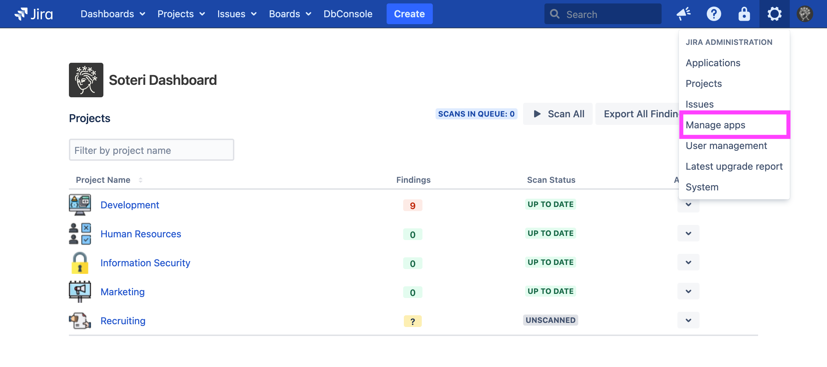Choose User management menu item
Image resolution: width=827 pixels, height=367 pixels.
point(726,146)
